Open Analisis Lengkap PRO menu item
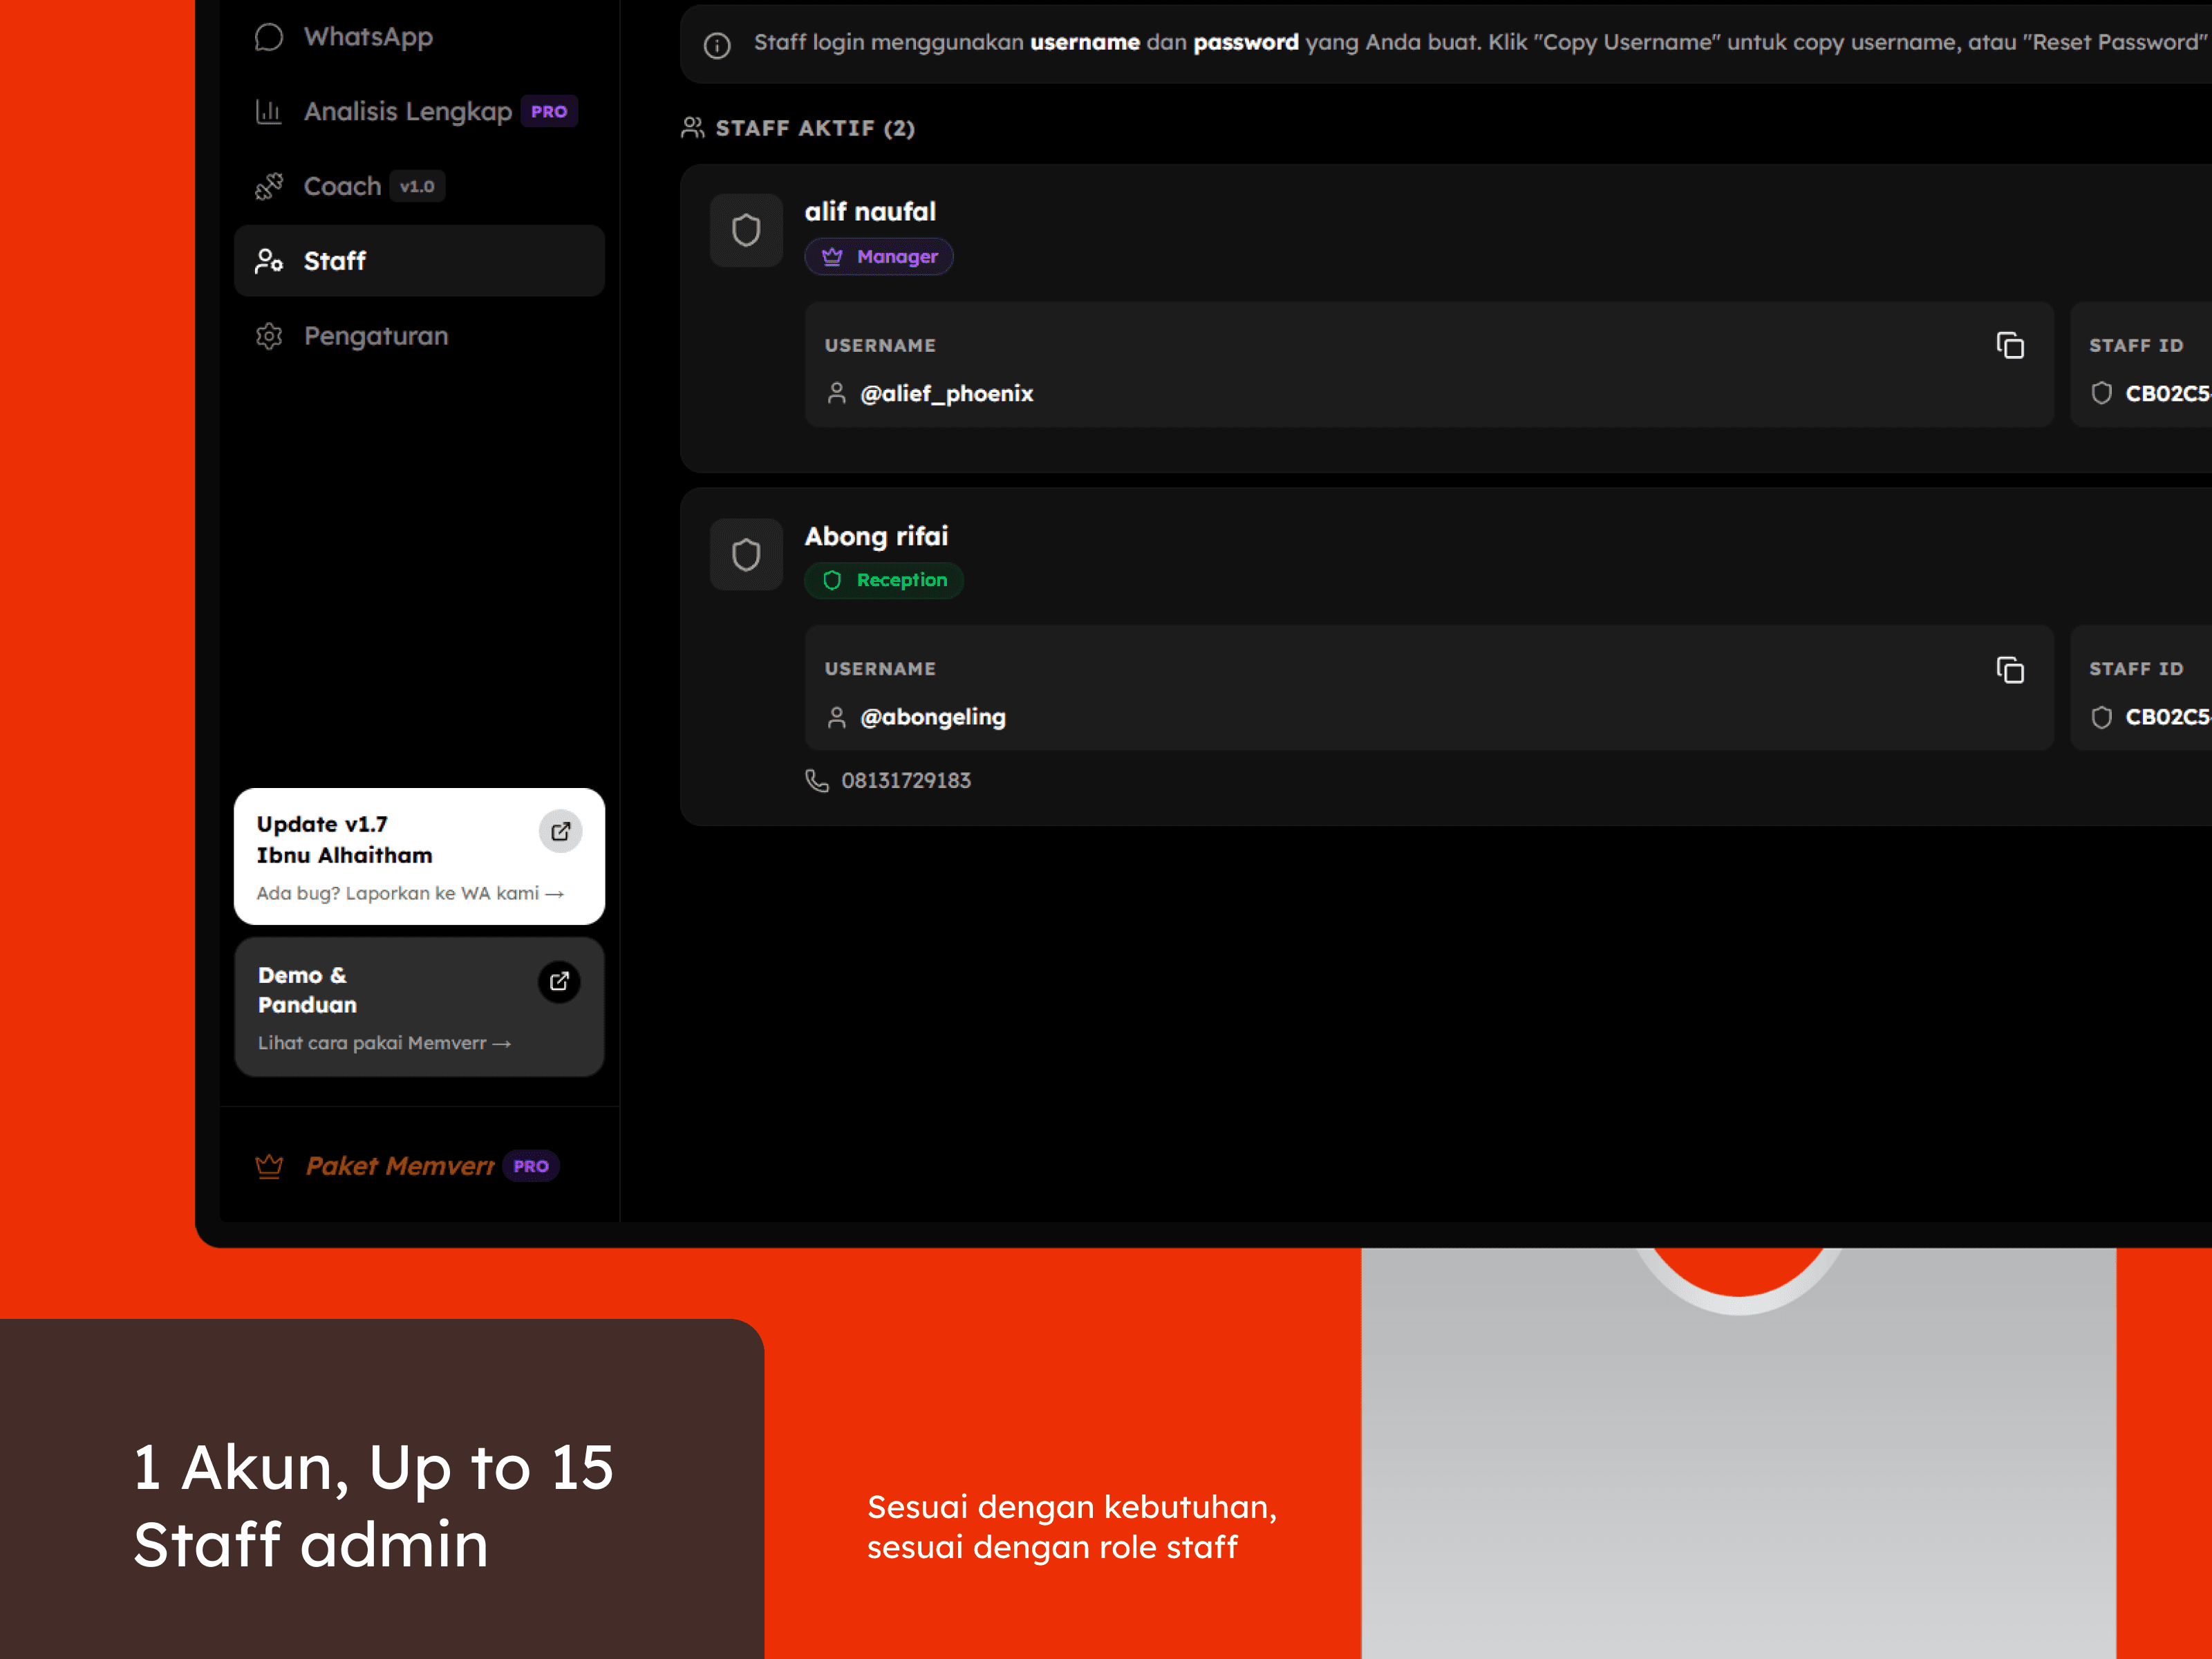The width and height of the screenshot is (2212, 1659). point(408,111)
